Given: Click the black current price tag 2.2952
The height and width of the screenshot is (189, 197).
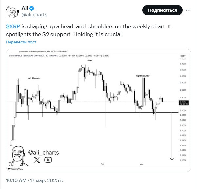Looking at the screenshot, I should 184,103.
